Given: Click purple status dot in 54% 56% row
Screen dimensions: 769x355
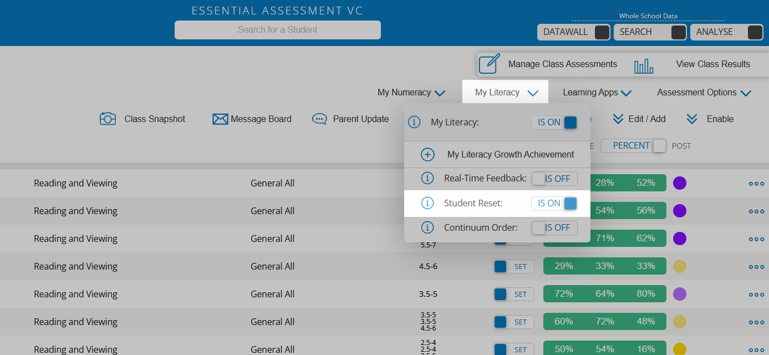Looking at the screenshot, I should coord(680,211).
